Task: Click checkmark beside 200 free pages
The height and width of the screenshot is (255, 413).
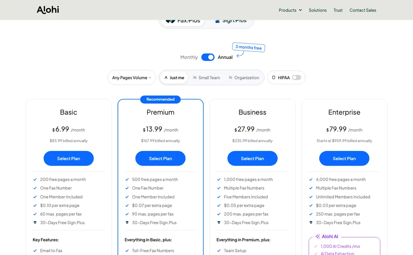Action: (35, 179)
